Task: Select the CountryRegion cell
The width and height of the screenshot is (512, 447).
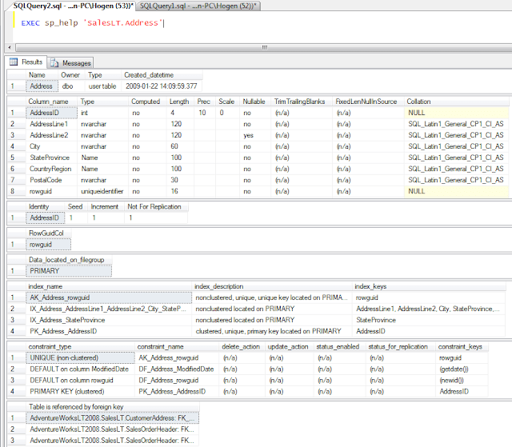Action: tap(51, 169)
